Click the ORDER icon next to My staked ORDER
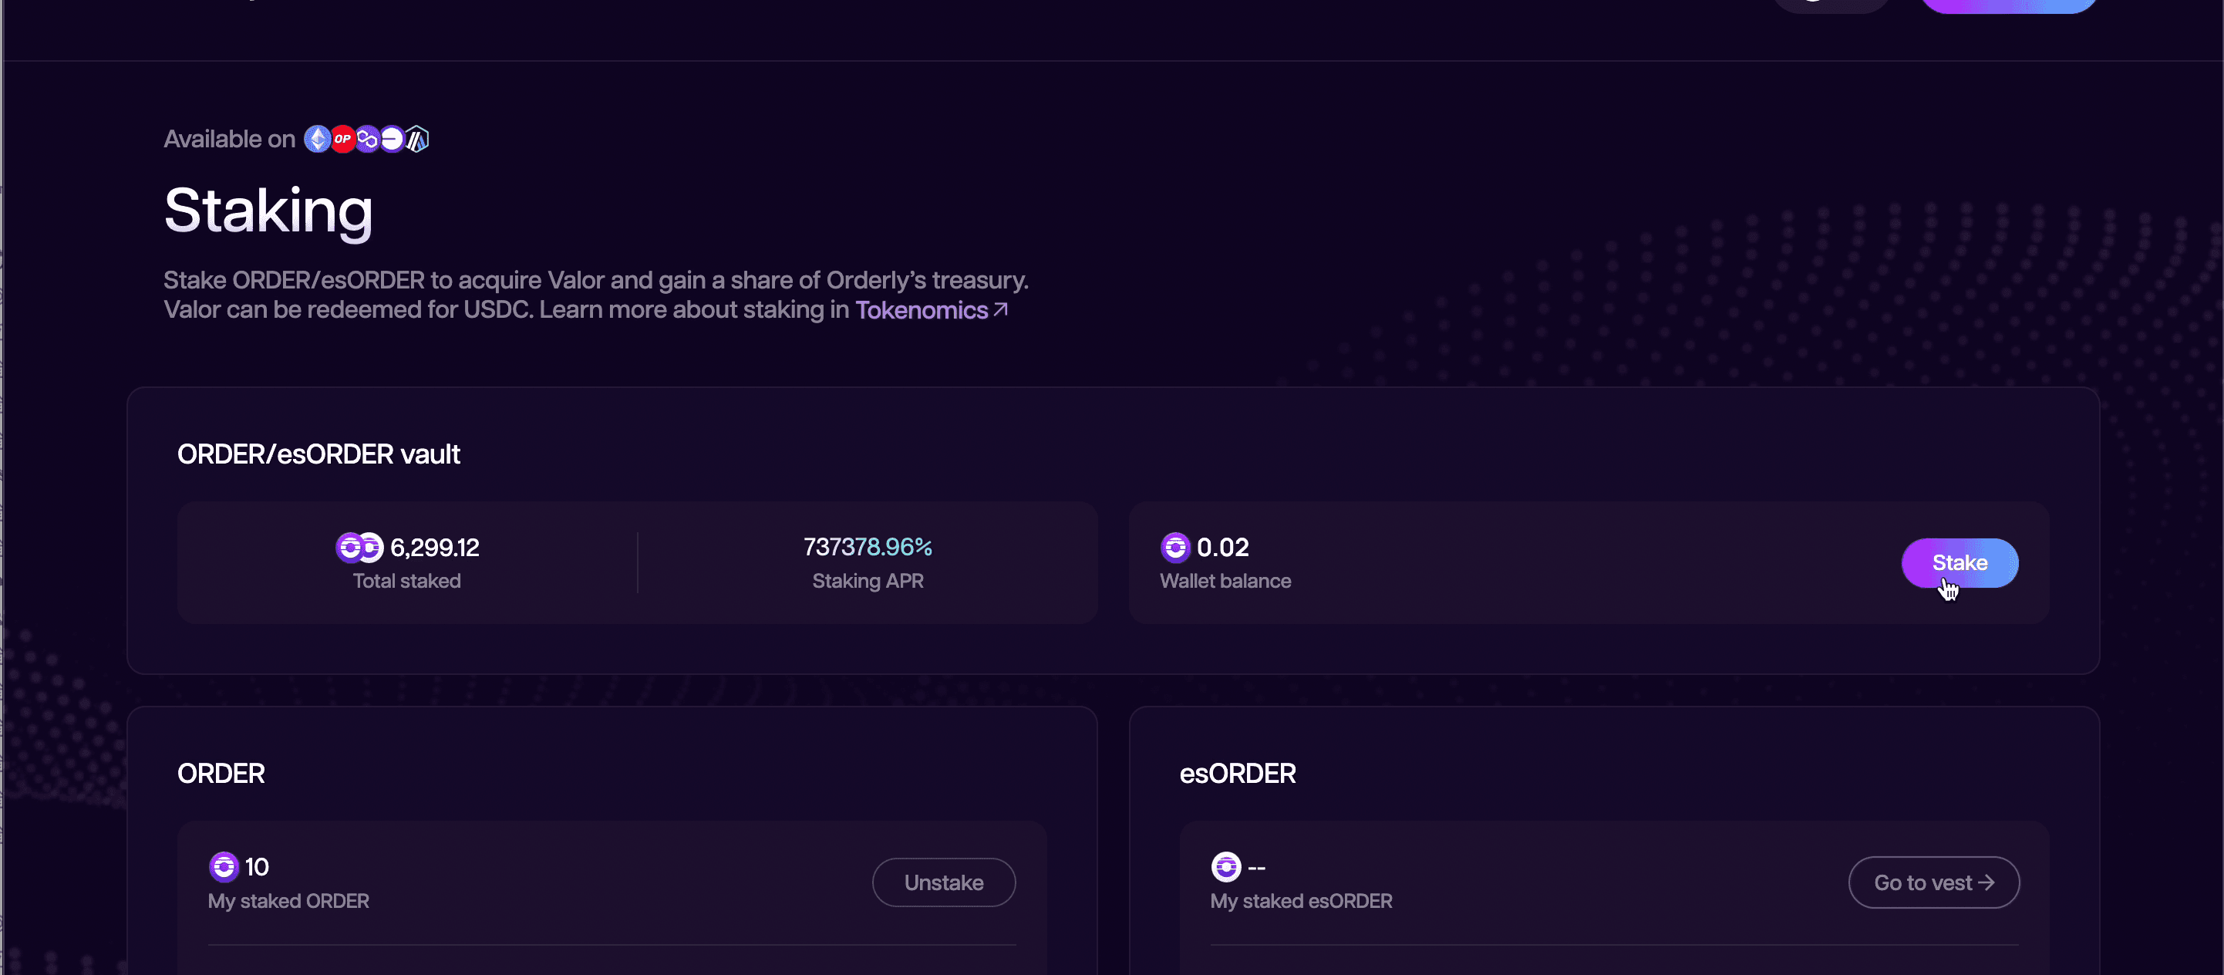The image size is (2224, 975). 224,866
